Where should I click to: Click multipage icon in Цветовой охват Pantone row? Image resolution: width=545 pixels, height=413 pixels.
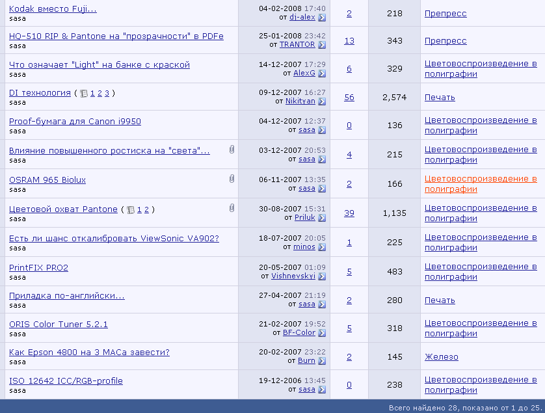point(131,210)
